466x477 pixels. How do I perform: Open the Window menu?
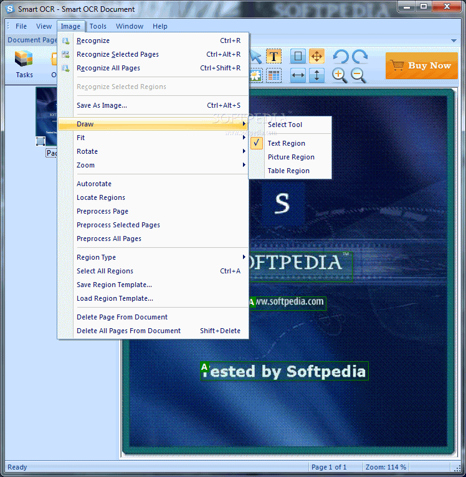pos(130,26)
